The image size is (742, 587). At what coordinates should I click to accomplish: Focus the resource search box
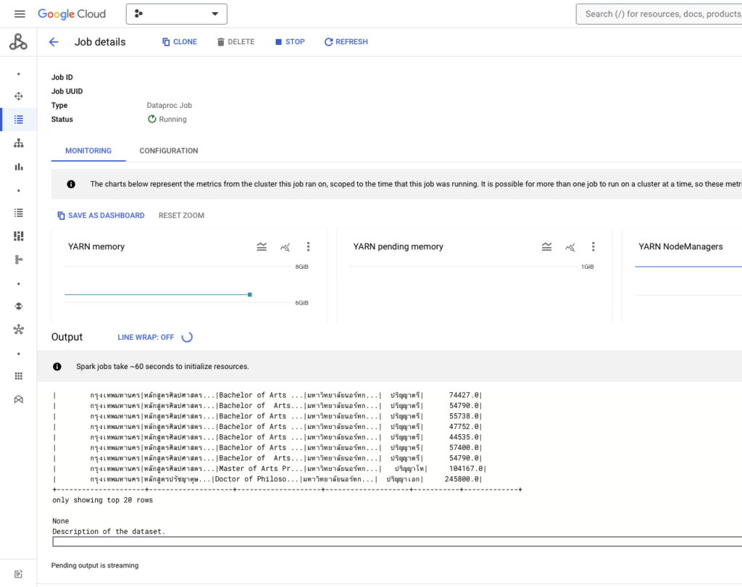pyautogui.click(x=659, y=14)
